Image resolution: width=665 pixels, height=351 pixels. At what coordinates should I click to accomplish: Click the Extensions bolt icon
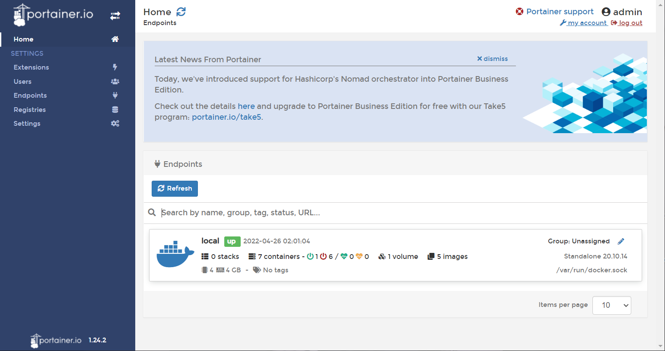point(115,67)
